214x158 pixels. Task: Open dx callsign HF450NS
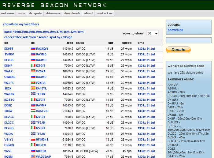(42, 139)
